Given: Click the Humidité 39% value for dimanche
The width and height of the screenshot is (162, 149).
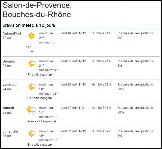Looking at the screenshot, I should (x=101, y=131).
